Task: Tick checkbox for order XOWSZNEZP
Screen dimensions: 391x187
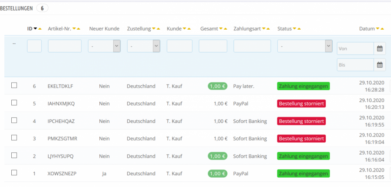Action: (14, 173)
